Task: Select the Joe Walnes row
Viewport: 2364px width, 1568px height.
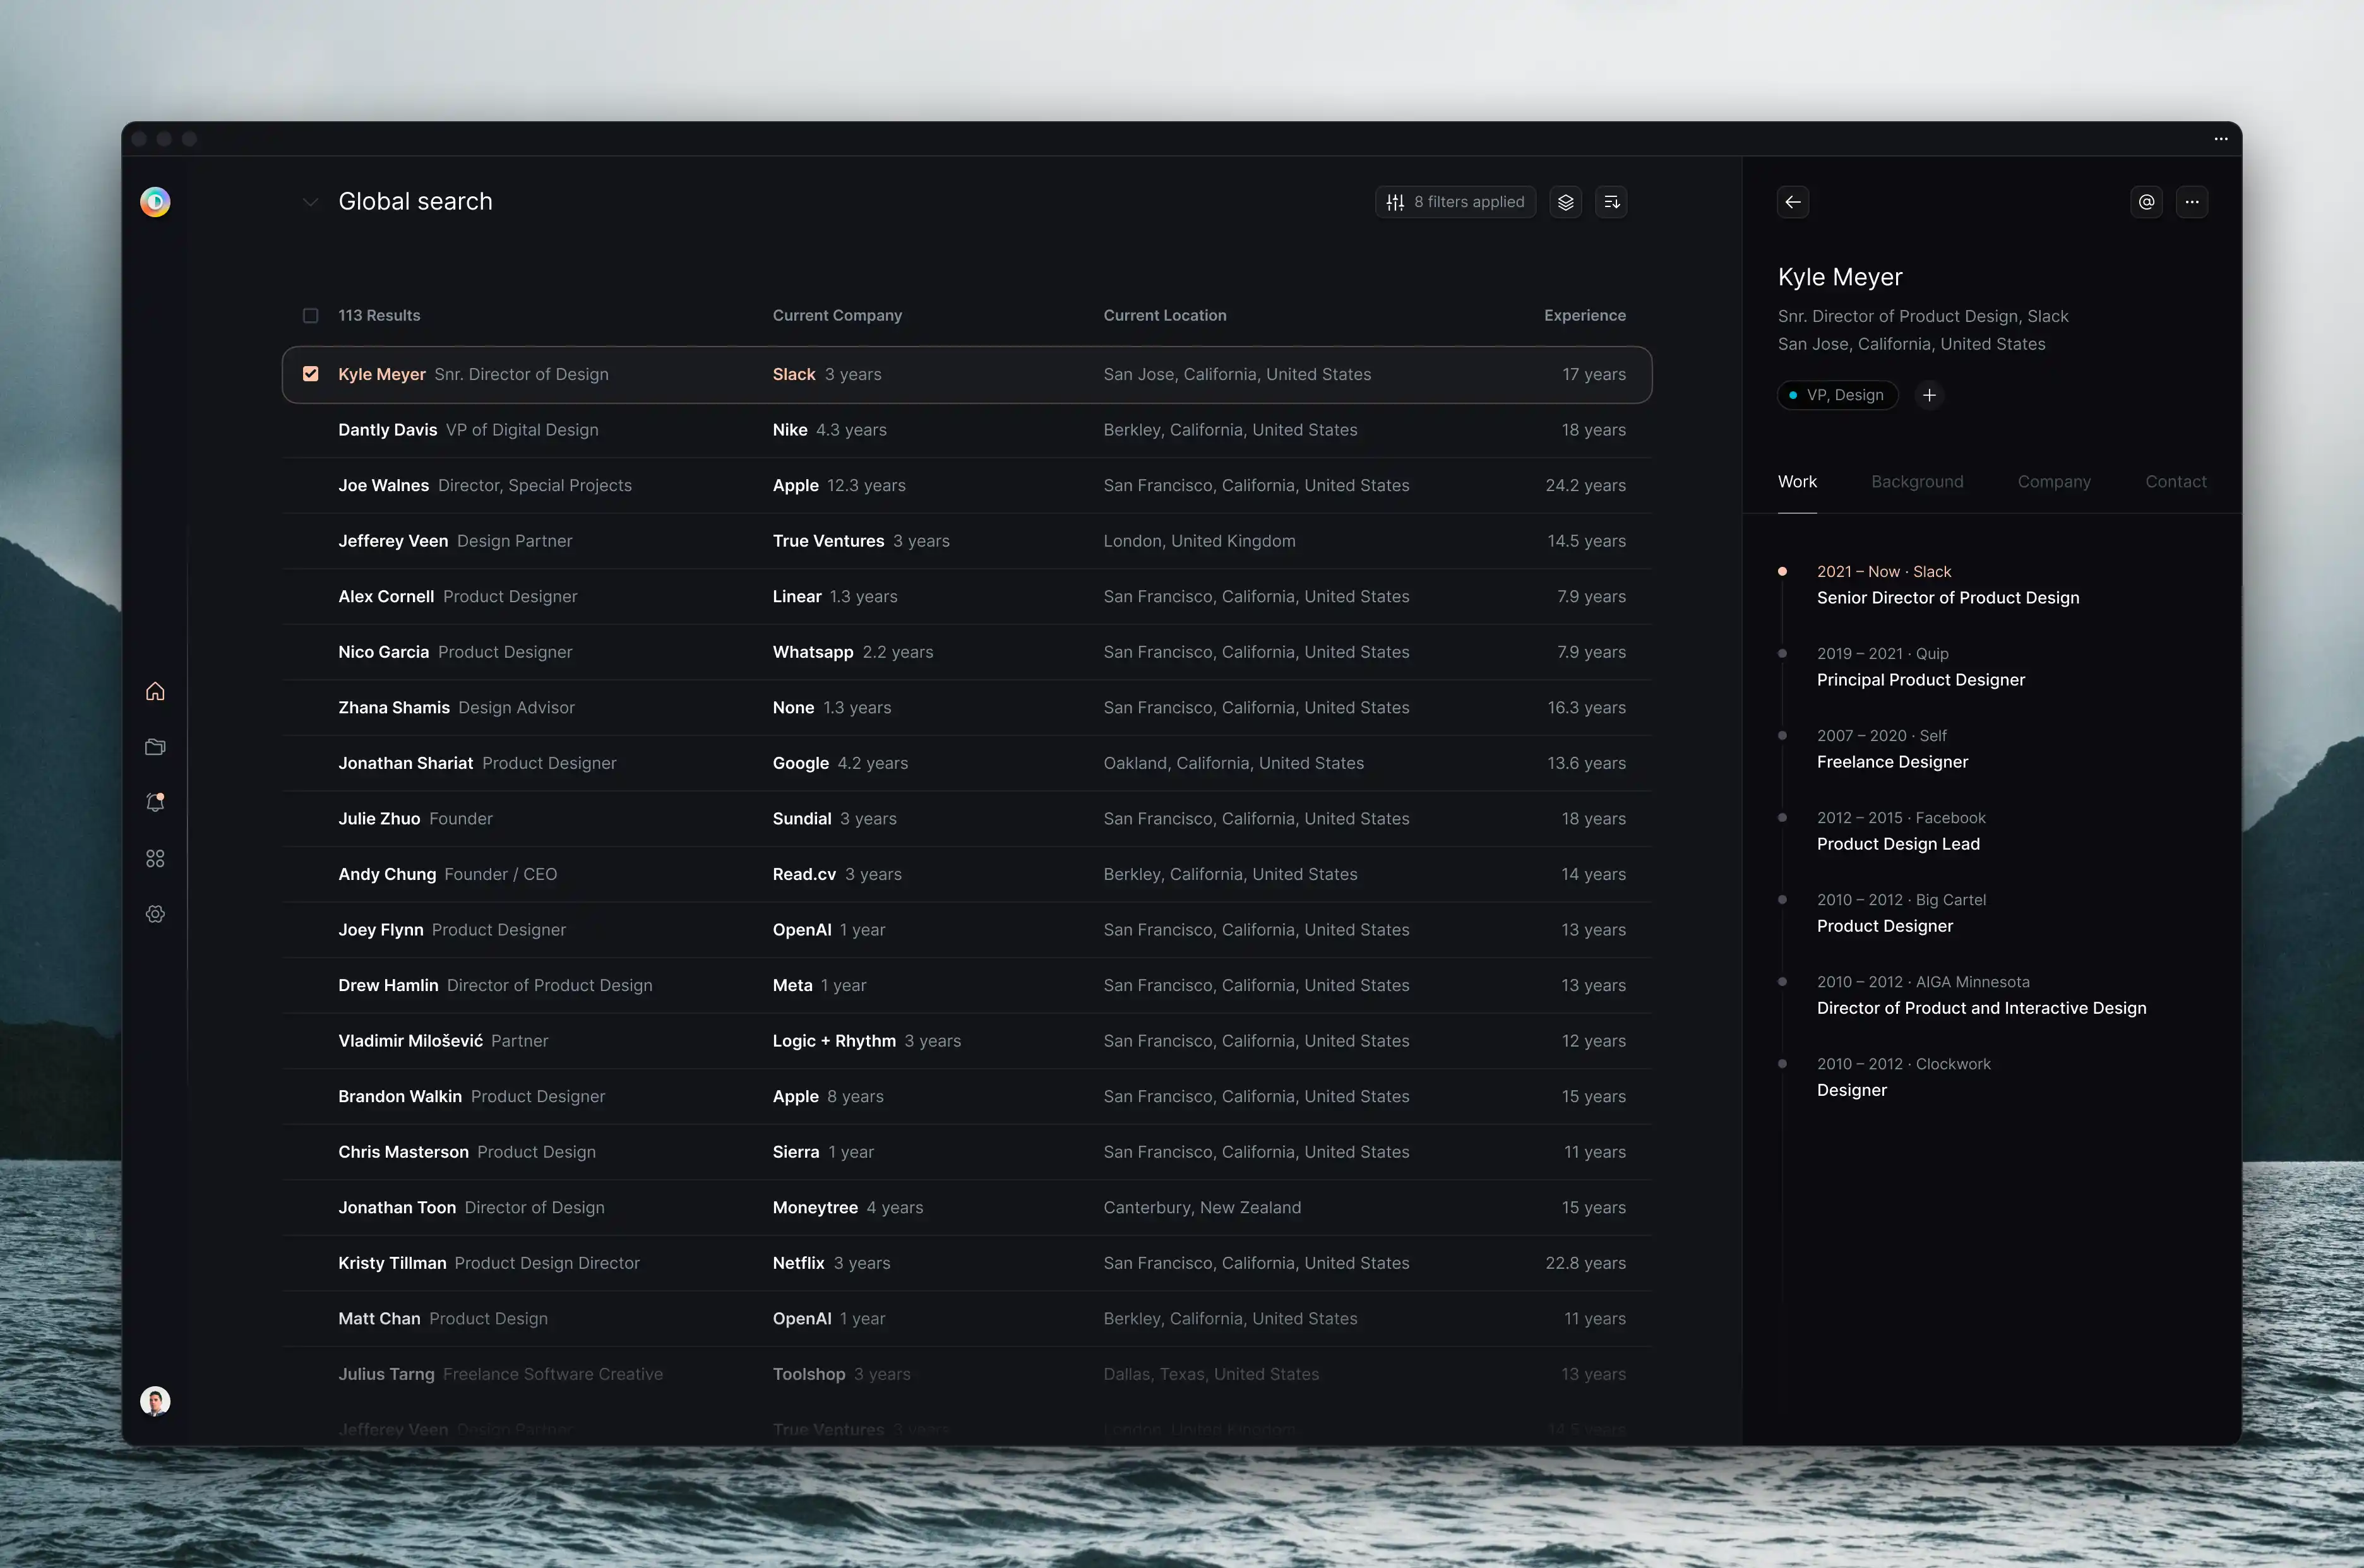Action: tap(966, 486)
